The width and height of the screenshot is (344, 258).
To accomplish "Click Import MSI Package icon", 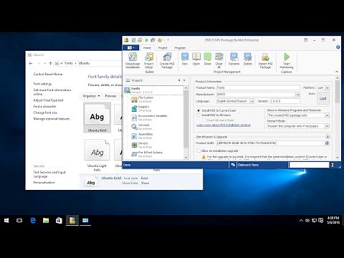I will pos(265,60).
